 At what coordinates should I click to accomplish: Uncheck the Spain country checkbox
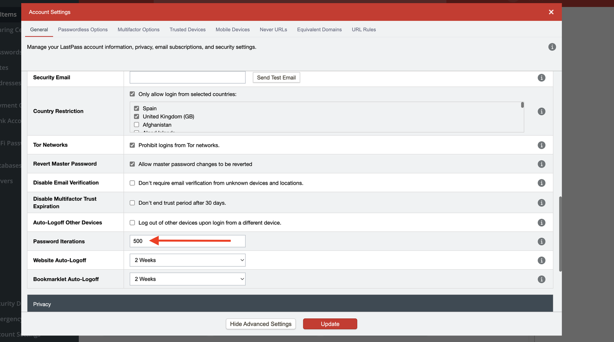tap(136, 108)
